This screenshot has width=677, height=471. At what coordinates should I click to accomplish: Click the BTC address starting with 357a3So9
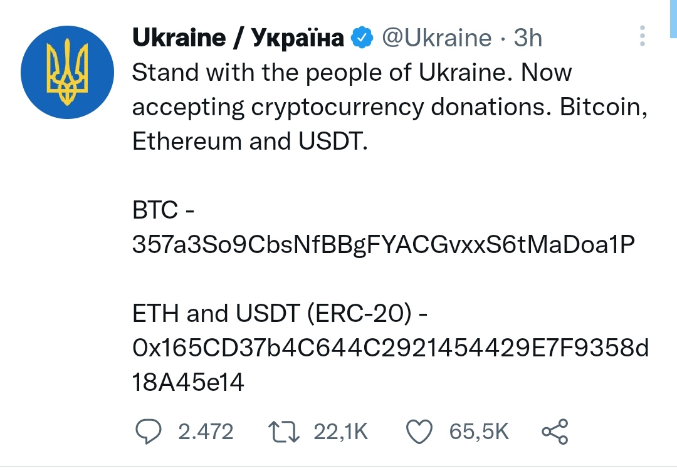point(384,244)
